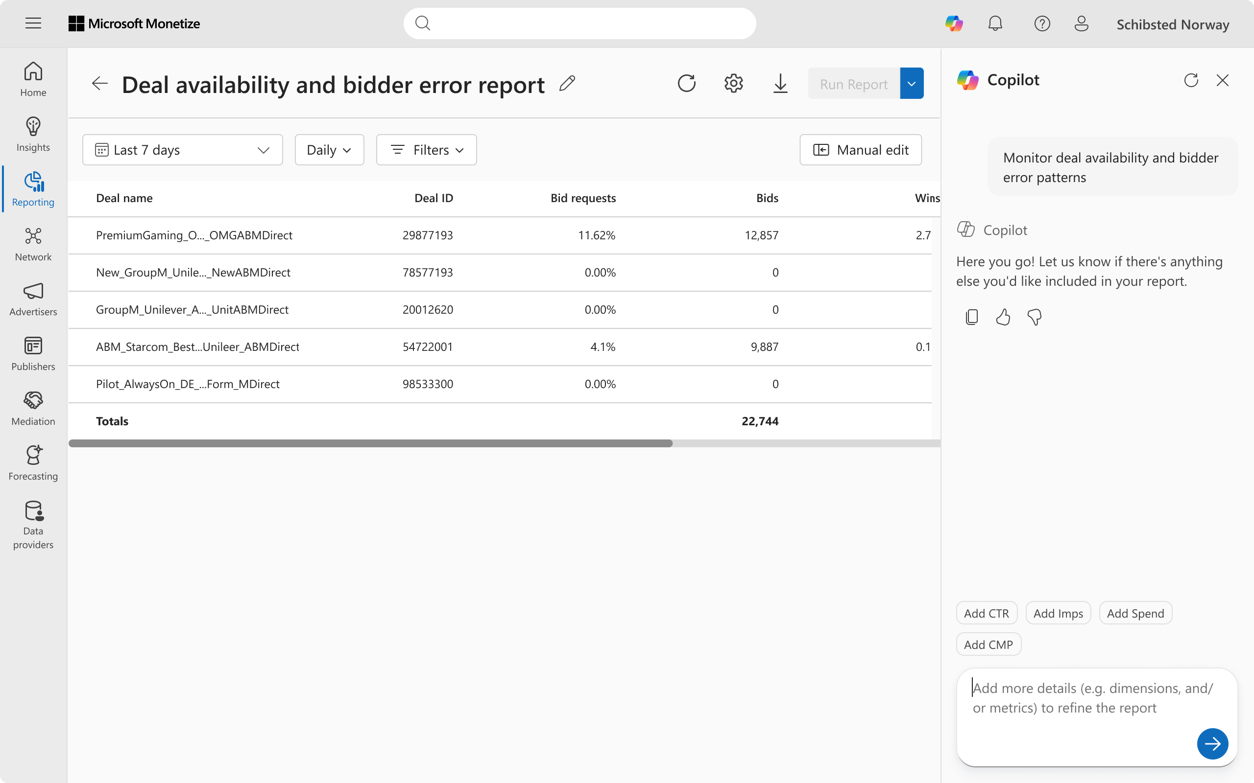Image resolution: width=1254 pixels, height=783 pixels.
Task: Open Copilot from the top bar icon
Action: coord(953,24)
